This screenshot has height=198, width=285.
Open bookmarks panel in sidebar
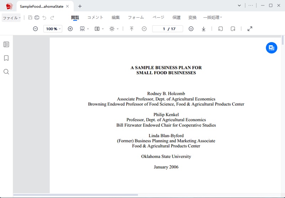coord(6,58)
